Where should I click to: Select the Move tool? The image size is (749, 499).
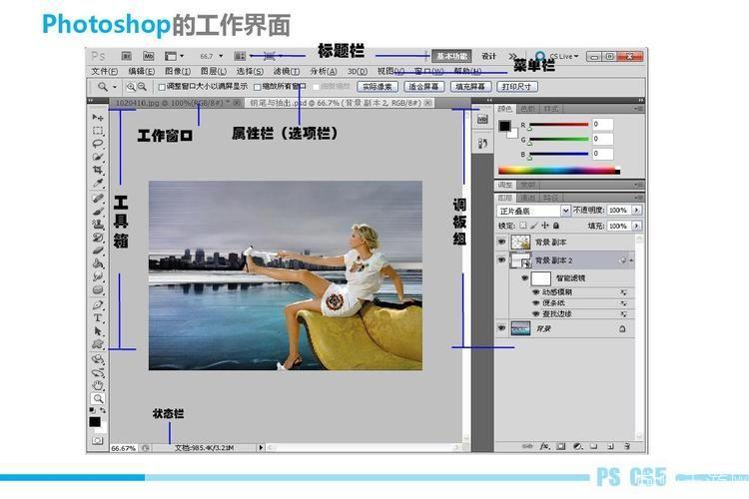point(98,117)
